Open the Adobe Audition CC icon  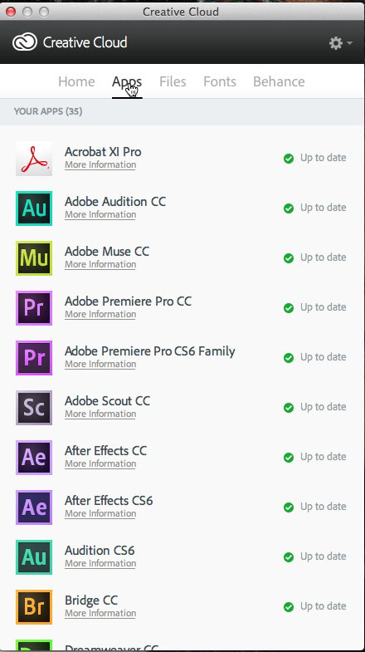[x=34, y=208]
